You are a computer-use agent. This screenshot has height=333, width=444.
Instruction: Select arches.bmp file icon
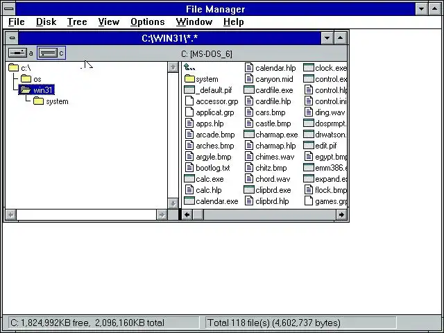189,146
